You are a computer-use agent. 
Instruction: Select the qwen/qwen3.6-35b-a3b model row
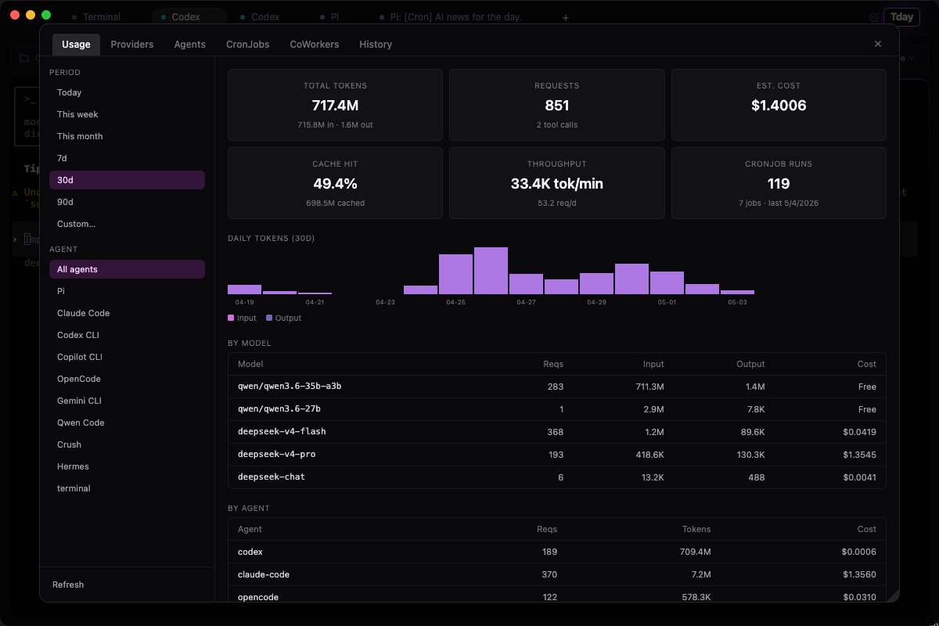coord(557,387)
